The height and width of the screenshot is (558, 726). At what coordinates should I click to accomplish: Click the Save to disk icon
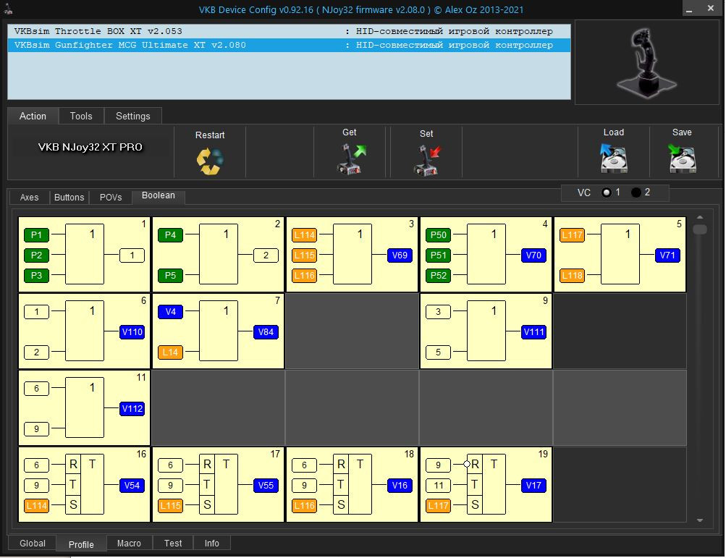(682, 158)
